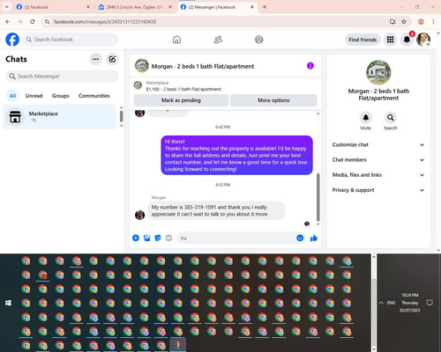Expand Chat members section
The height and width of the screenshot is (352, 441).
378,160
